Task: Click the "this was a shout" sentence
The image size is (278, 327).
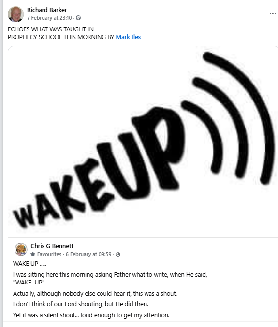Action: click(95, 293)
